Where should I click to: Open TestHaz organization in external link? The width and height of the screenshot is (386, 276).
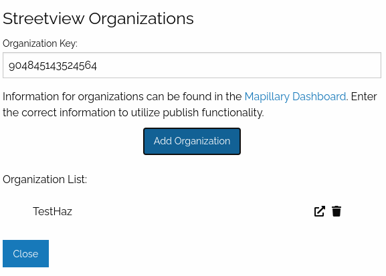[x=320, y=211]
